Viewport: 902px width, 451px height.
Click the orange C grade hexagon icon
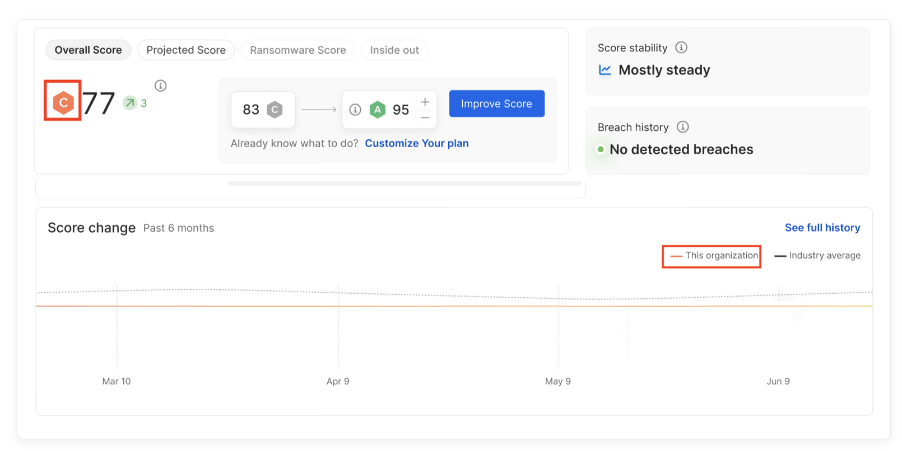[63, 102]
